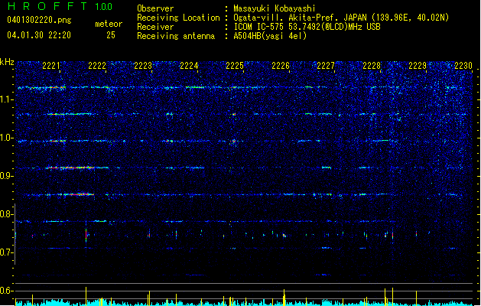Click time marker 2226

[x=281, y=65]
